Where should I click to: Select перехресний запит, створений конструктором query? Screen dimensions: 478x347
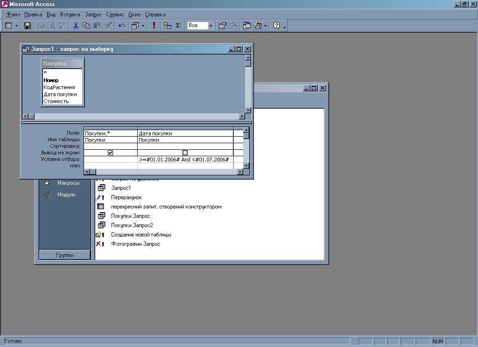(166, 207)
